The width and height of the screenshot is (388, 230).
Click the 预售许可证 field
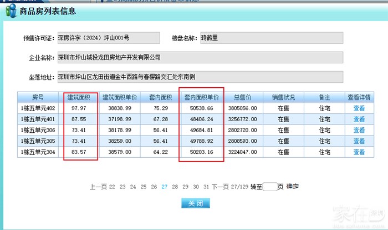(x=100, y=38)
